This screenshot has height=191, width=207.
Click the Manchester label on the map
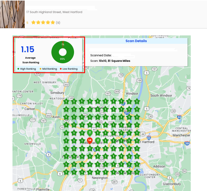181,135
